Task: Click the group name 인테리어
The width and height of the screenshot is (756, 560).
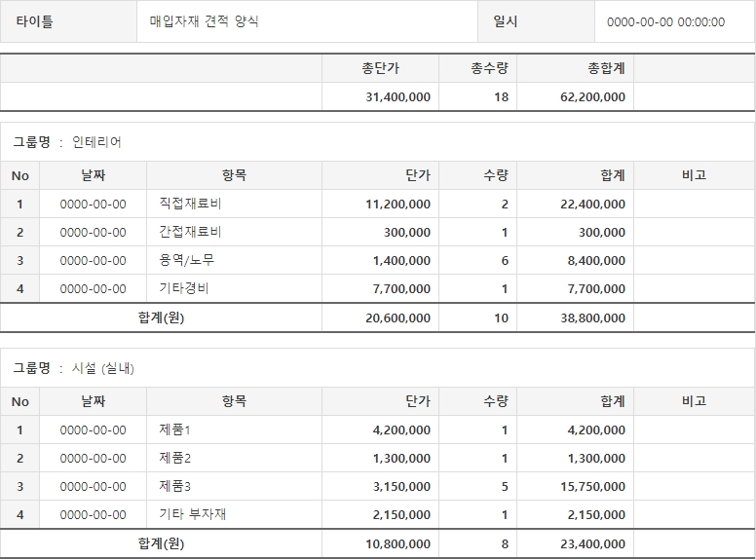Action: click(x=96, y=141)
